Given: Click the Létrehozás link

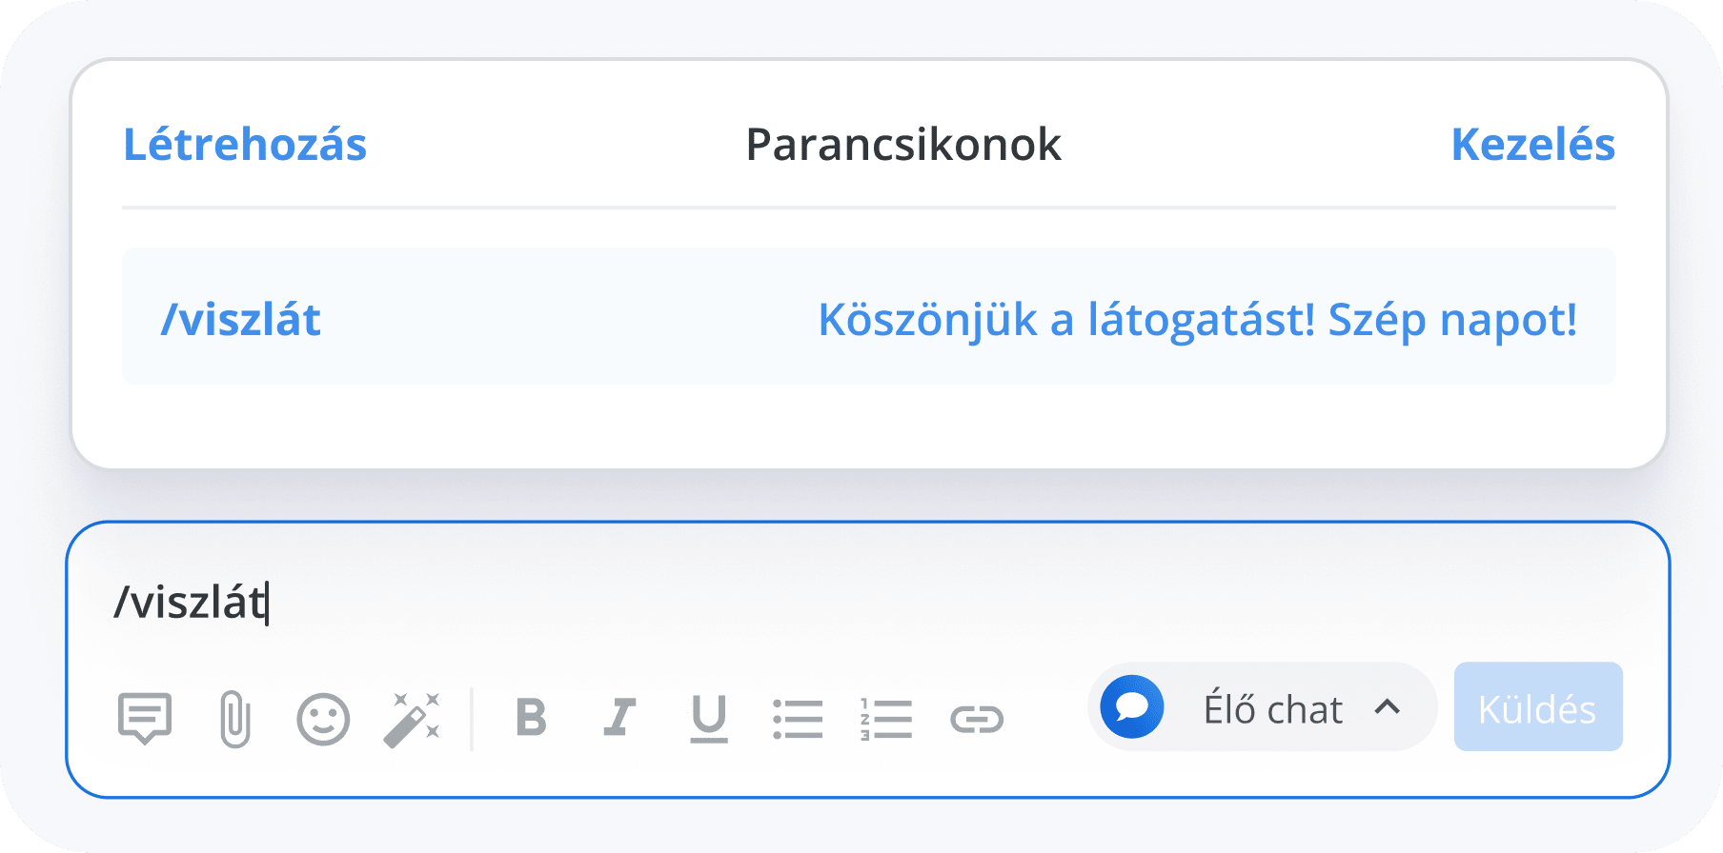Looking at the screenshot, I should 246,145.
